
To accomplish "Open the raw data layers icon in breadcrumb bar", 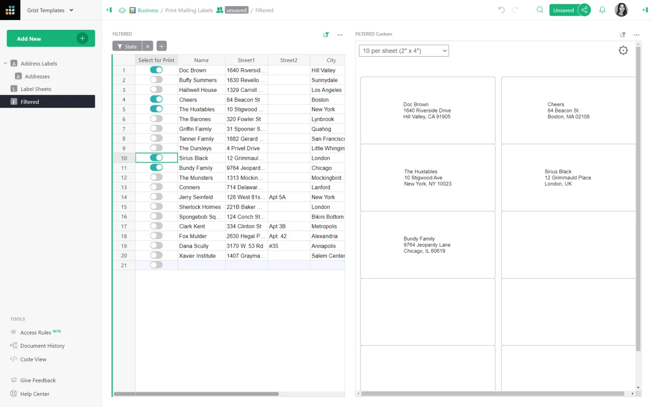I will [x=122, y=10].
